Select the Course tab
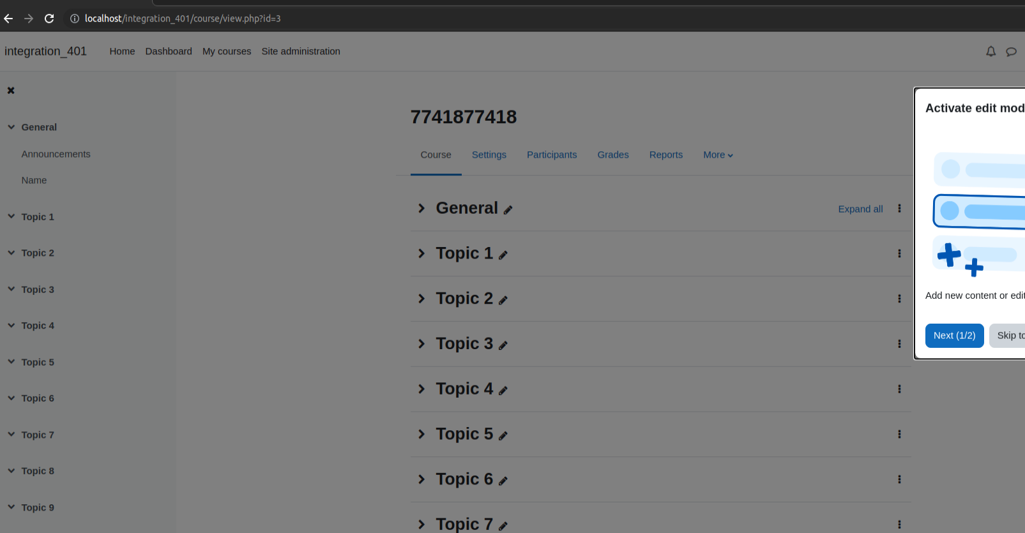This screenshot has width=1025, height=533. coord(436,155)
